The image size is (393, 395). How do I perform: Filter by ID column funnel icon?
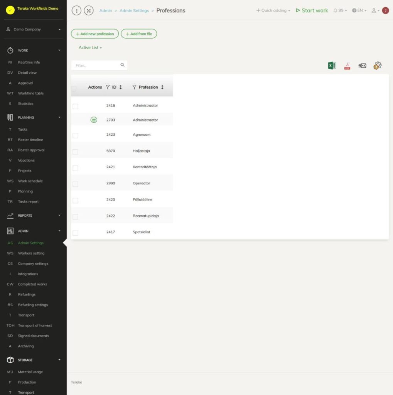[x=108, y=87]
